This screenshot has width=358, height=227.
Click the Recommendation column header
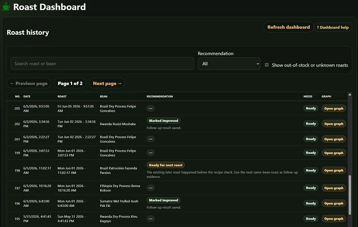pyautogui.click(x=160, y=97)
